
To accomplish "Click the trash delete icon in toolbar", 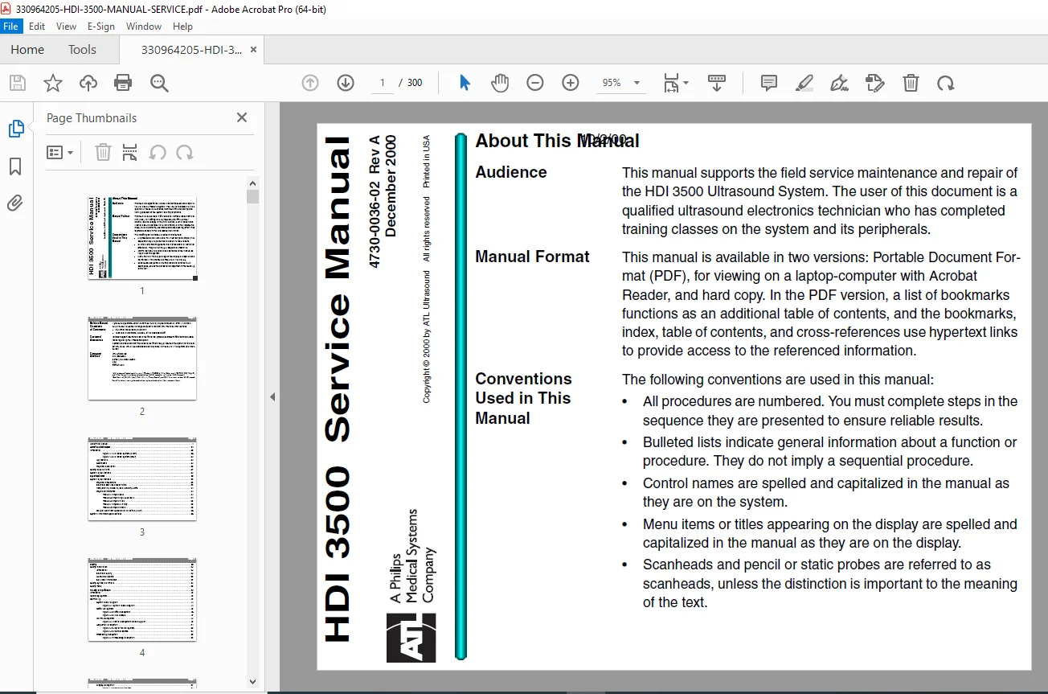I will coord(911,83).
